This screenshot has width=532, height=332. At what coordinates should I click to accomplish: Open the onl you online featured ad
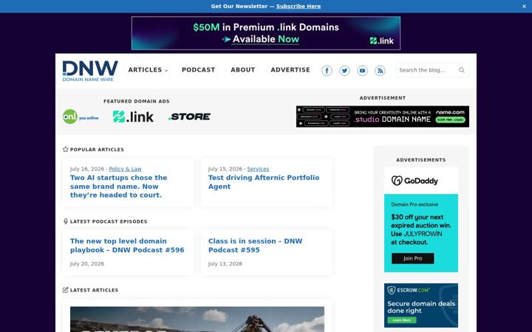(x=81, y=117)
